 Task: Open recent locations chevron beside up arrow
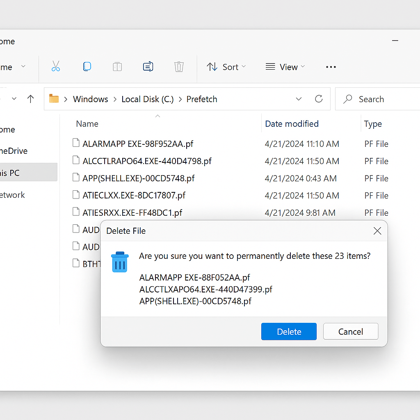tap(14, 99)
